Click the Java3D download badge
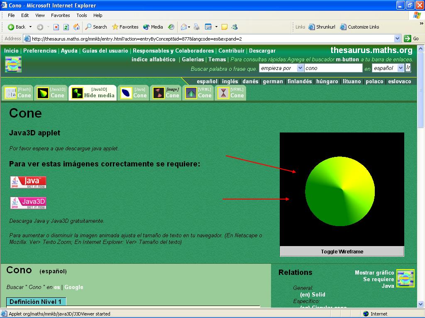 28,202
